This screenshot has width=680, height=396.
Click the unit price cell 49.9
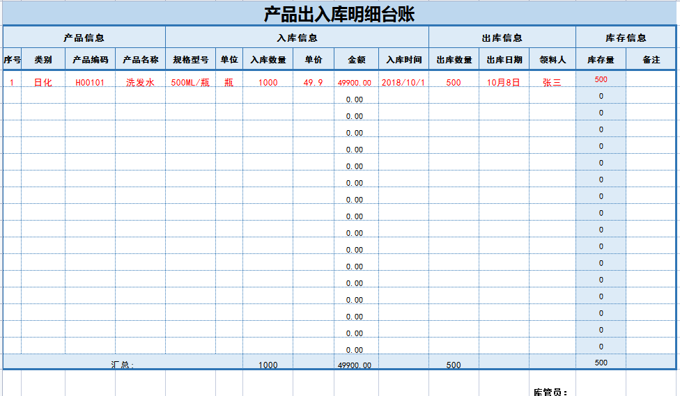pyautogui.click(x=314, y=79)
